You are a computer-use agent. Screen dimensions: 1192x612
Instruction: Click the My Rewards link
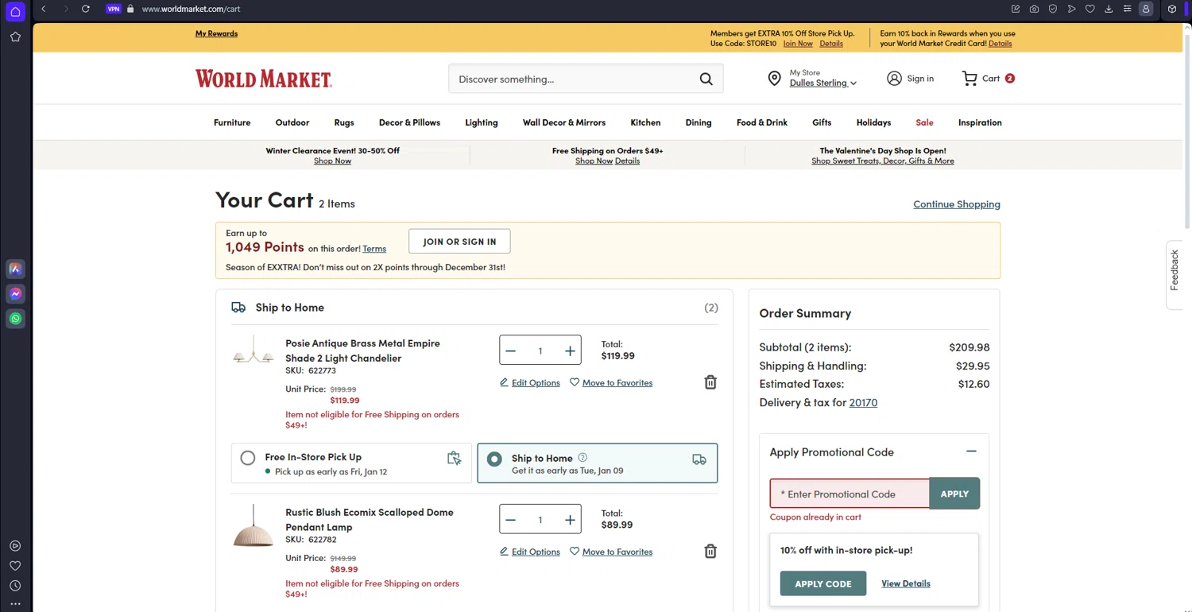(216, 33)
